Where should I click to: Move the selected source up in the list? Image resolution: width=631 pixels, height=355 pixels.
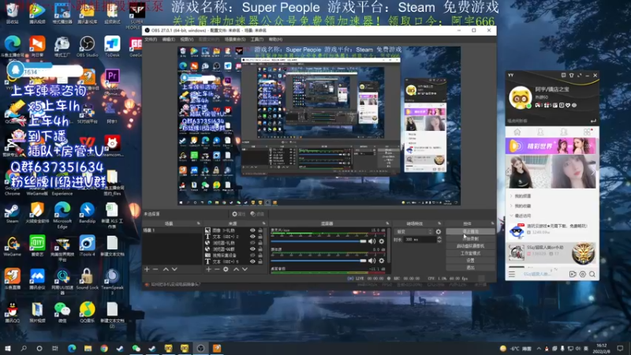[x=236, y=269]
